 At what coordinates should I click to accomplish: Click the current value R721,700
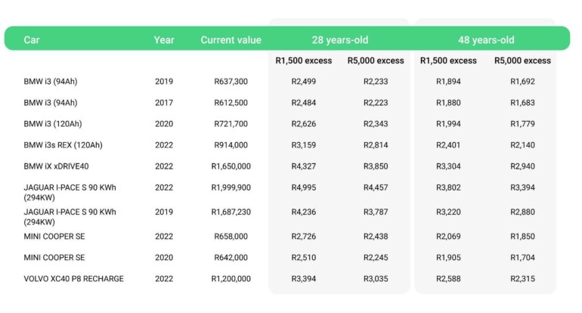tap(231, 124)
